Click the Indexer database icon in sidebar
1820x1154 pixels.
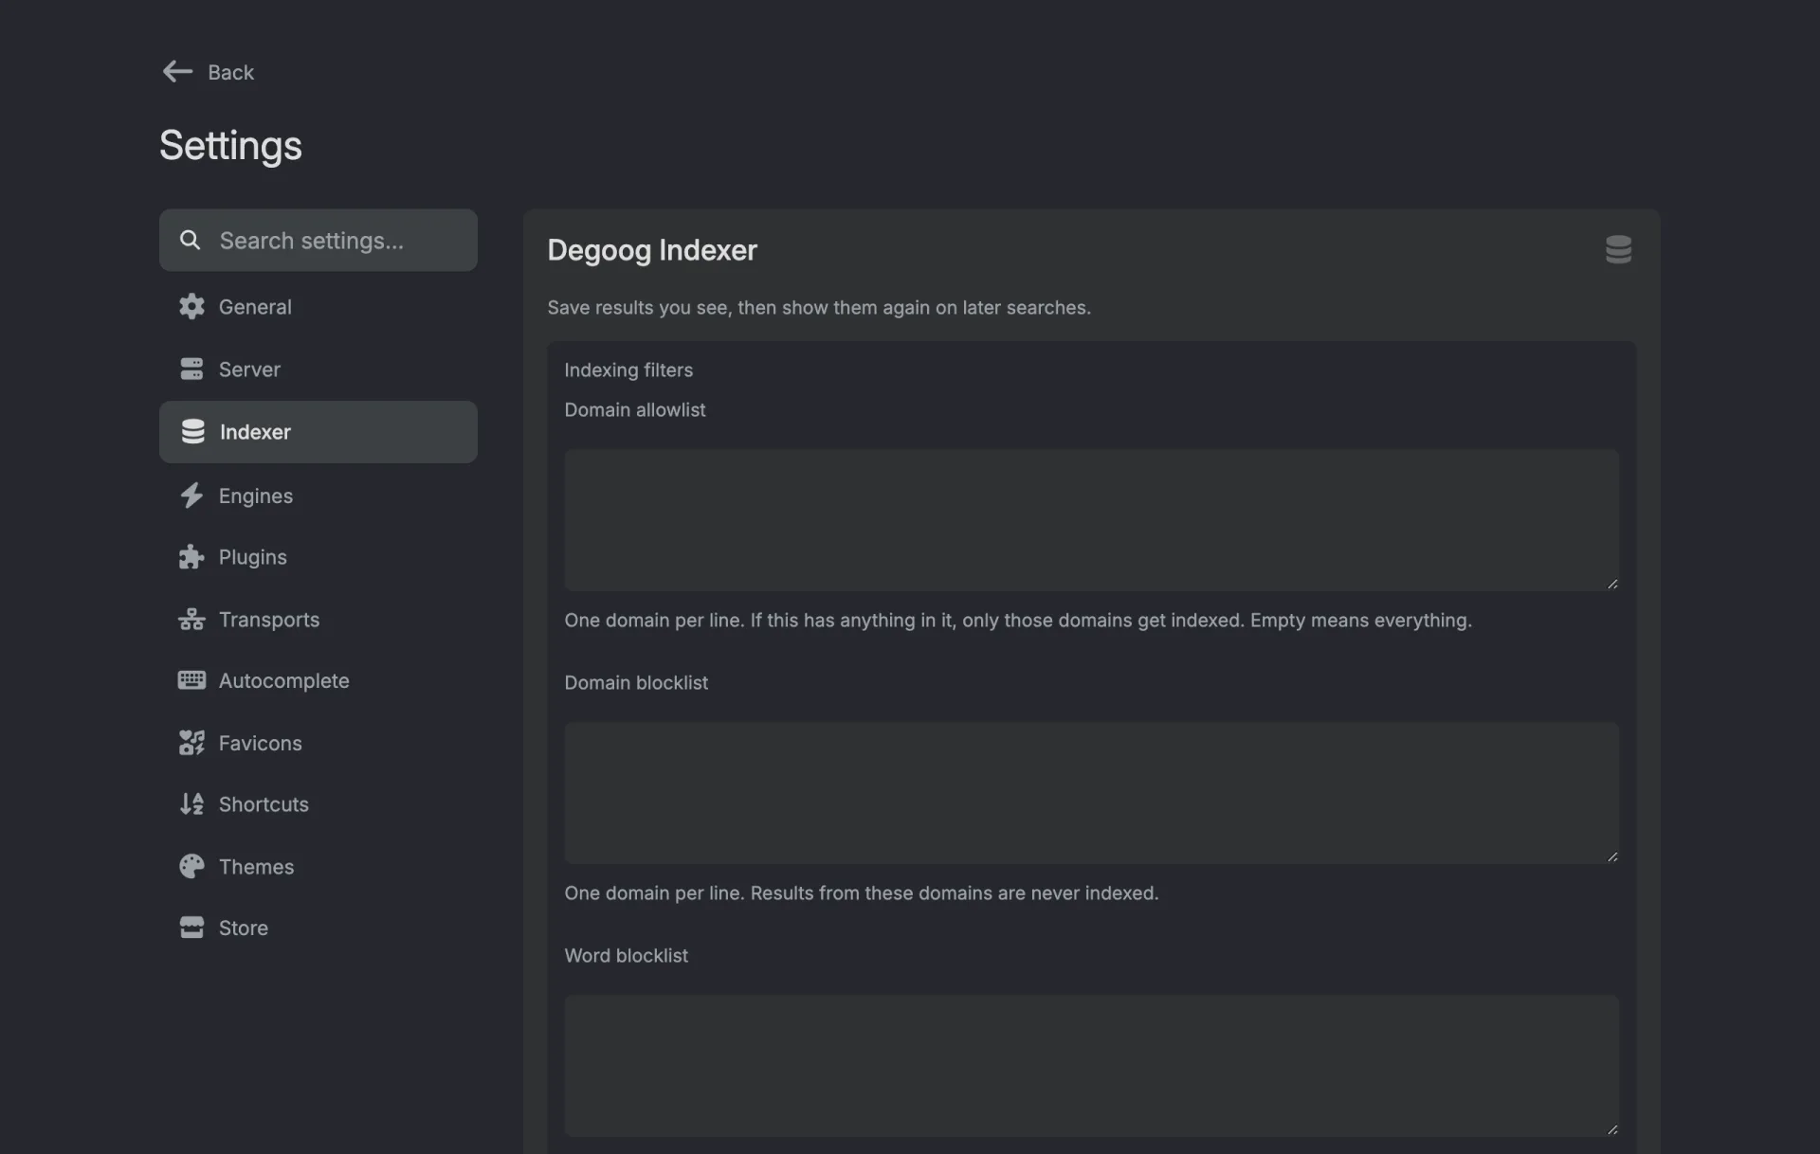point(192,431)
